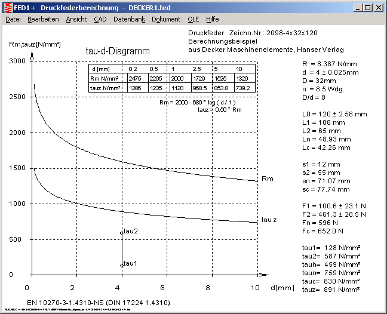Click the tau1 point marker in diagram
This screenshot has height=314, width=387.
tap(122, 264)
